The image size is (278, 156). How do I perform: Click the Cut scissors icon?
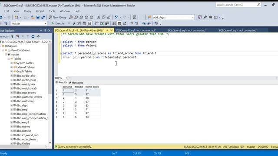click(99, 17)
